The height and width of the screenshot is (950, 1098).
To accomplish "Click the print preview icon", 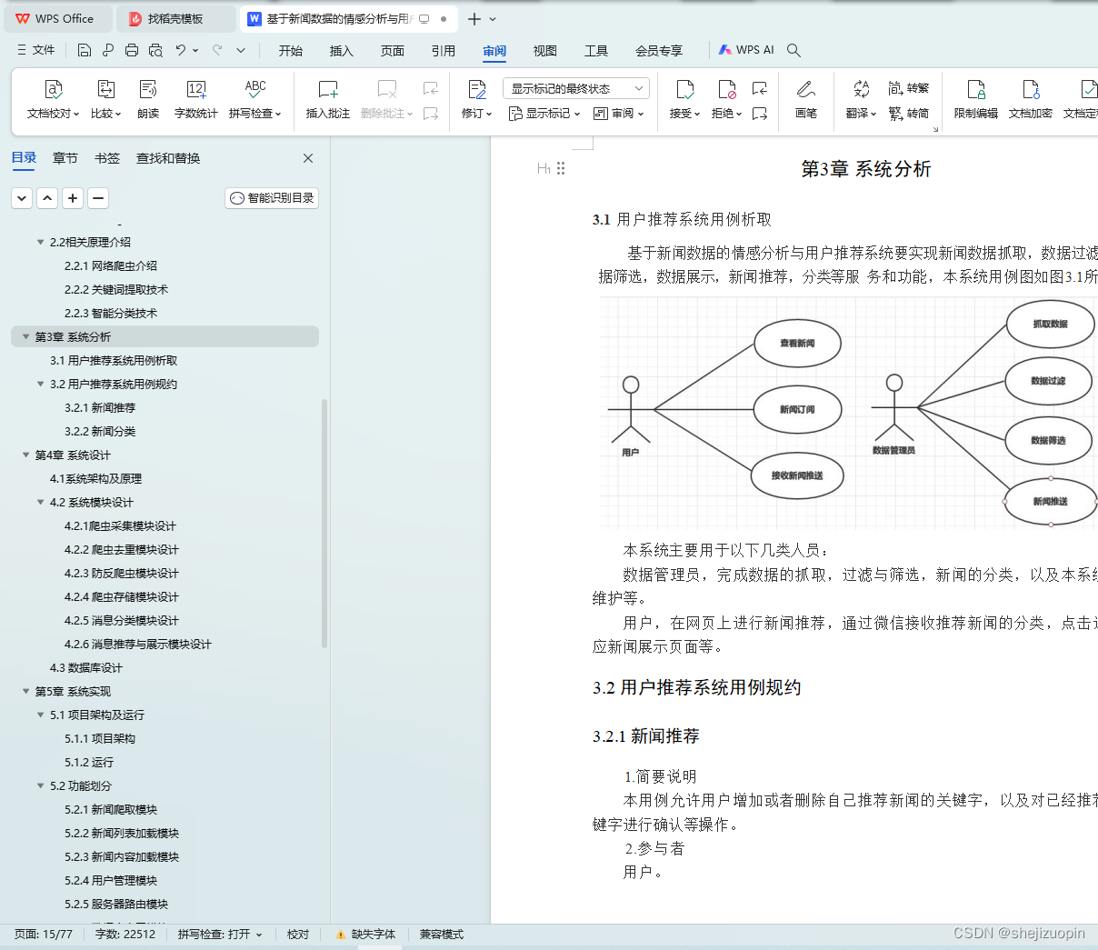I will tap(155, 50).
